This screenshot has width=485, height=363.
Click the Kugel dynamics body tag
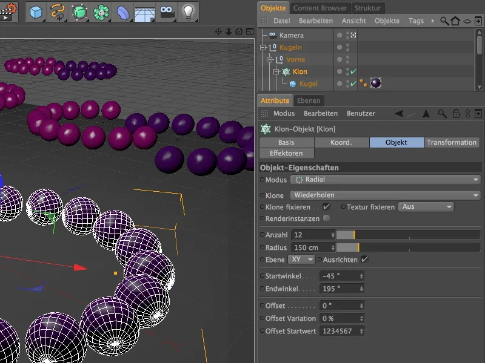pyautogui.click(x=363, y=83)
